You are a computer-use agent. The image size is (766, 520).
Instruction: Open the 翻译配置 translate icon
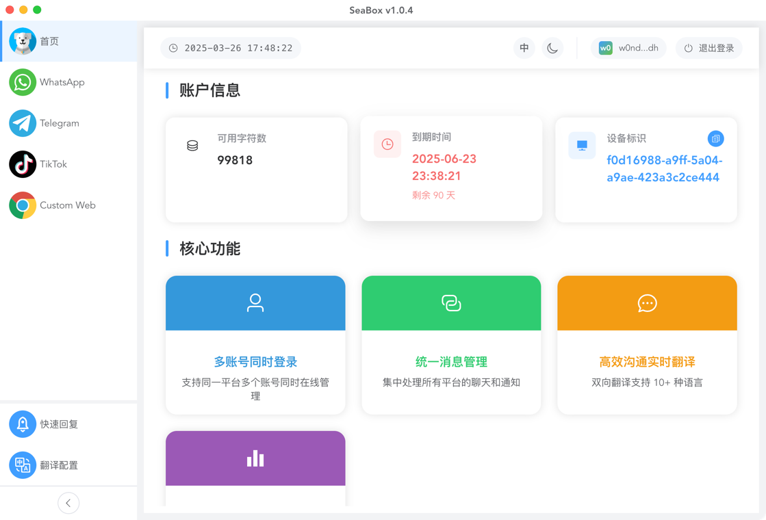[23, 465]
